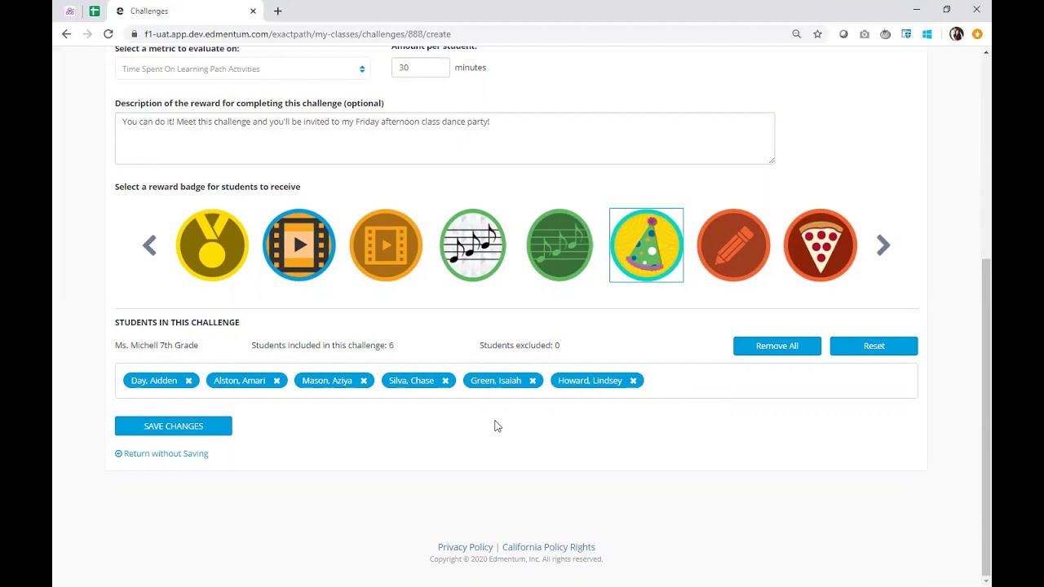The width and height of the screenshot is (1044, 587).
Task: Open the tomato timer extension
Action: point(885,34)
